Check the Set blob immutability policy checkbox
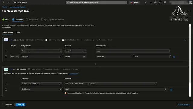Screen dimensions: 193x109 click(6, 84)
